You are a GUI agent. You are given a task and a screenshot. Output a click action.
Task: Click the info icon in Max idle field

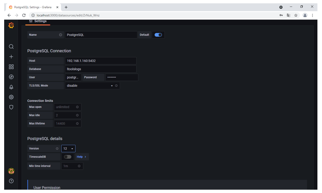click(77, 115)
